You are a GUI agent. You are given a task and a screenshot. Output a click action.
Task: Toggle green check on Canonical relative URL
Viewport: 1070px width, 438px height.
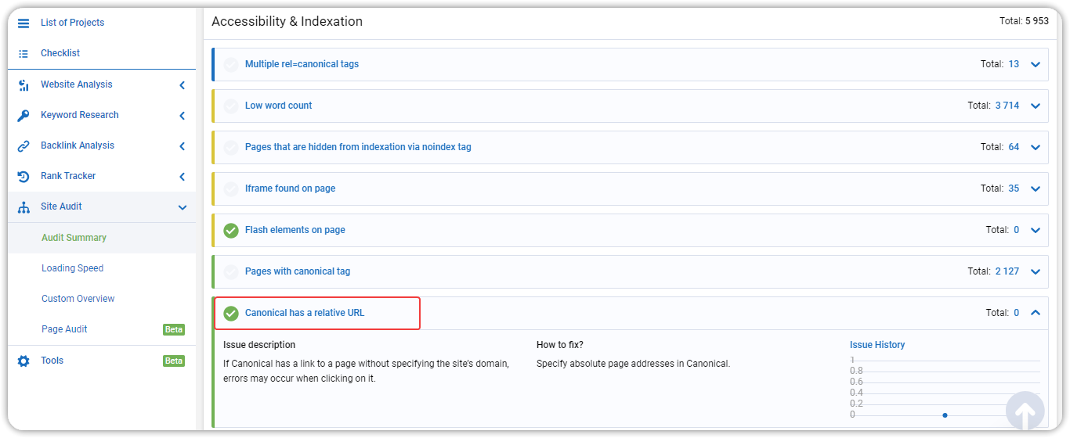[x=231, y=313]
